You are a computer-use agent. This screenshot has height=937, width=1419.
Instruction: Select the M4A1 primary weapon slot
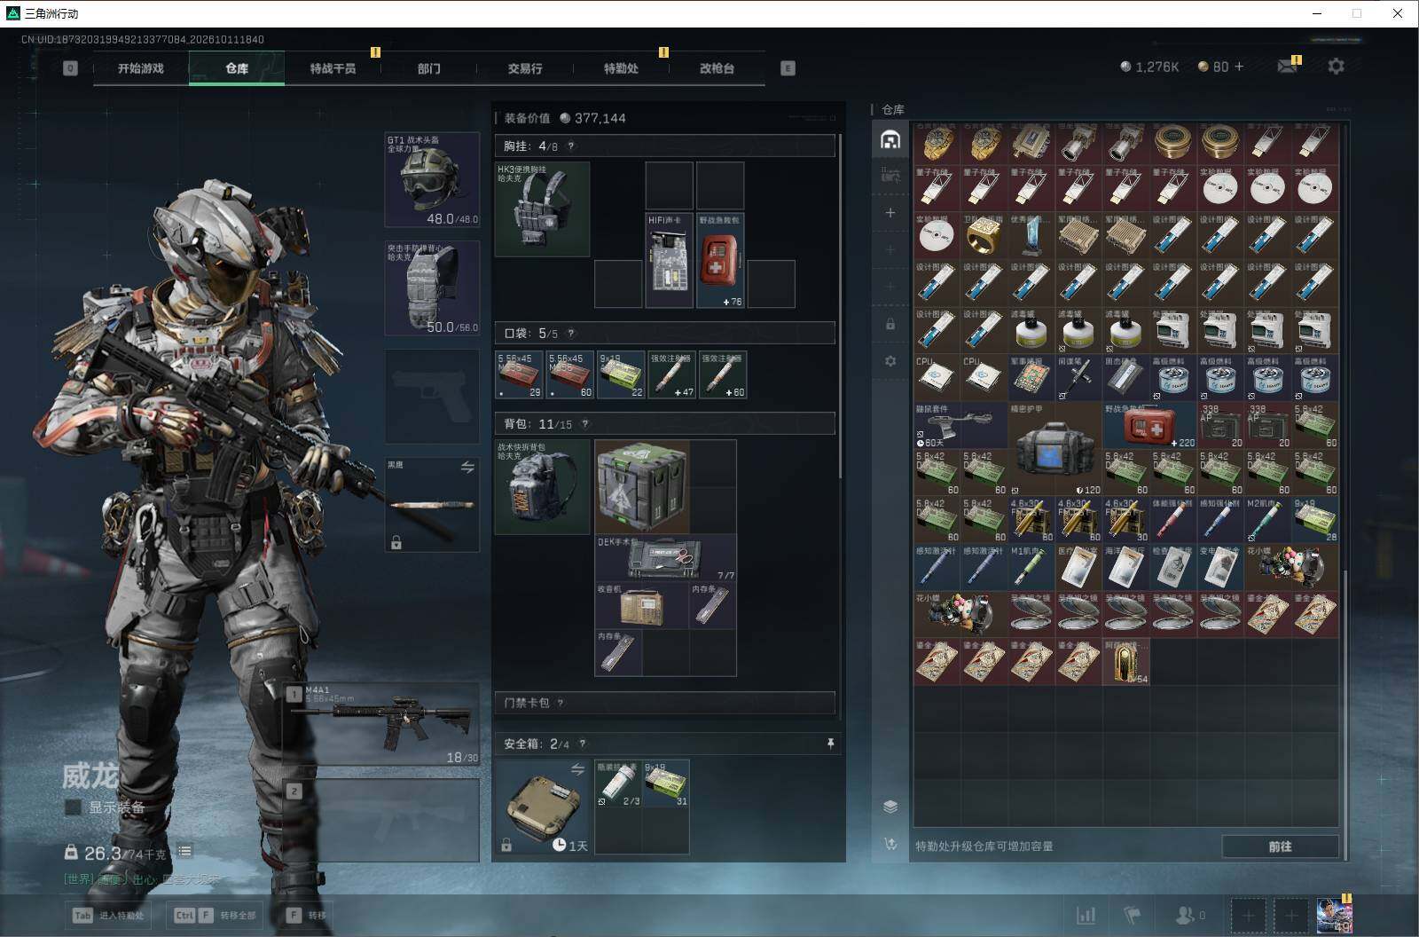coord(382,724)
